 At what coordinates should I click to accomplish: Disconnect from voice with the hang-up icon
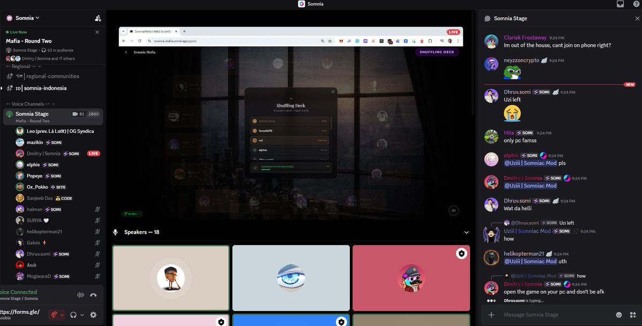point(94,295)
